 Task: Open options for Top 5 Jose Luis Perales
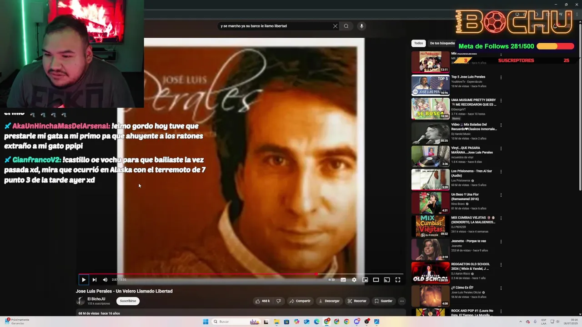pyautogui.click(x=501, y=78)
